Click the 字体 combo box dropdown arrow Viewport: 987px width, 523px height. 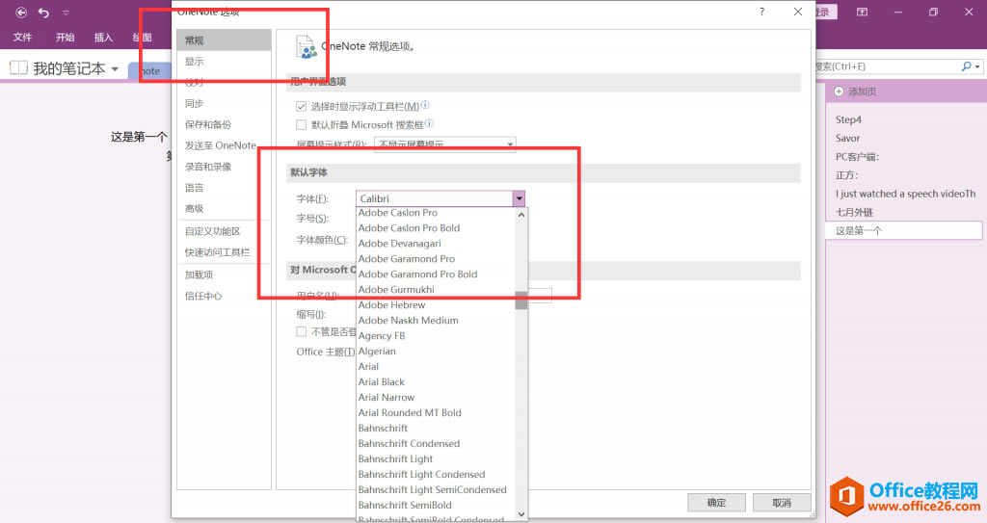[519, 198]
